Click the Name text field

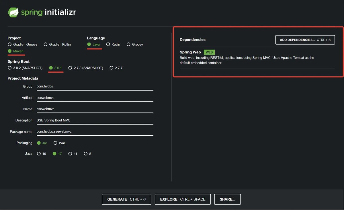[x=95, y=109]
